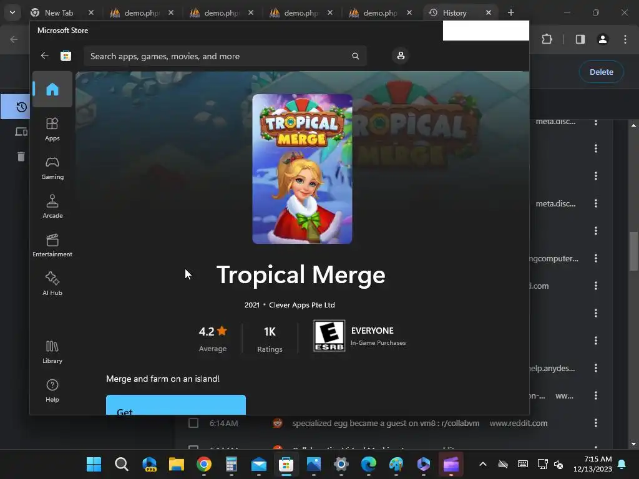Open notification bell in system tray

[622, 464]
